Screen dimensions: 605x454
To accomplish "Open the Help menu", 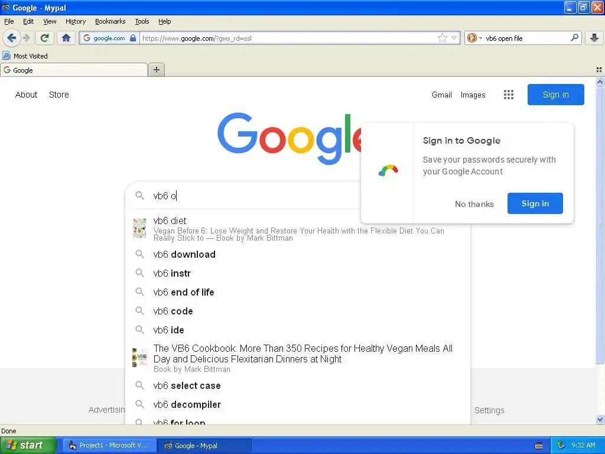I will point(165,21).
